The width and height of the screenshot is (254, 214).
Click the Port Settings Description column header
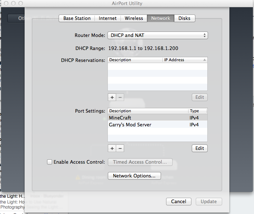[148, 111]
